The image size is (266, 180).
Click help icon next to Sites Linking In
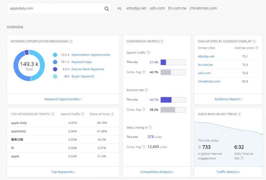tap(150, 128)
